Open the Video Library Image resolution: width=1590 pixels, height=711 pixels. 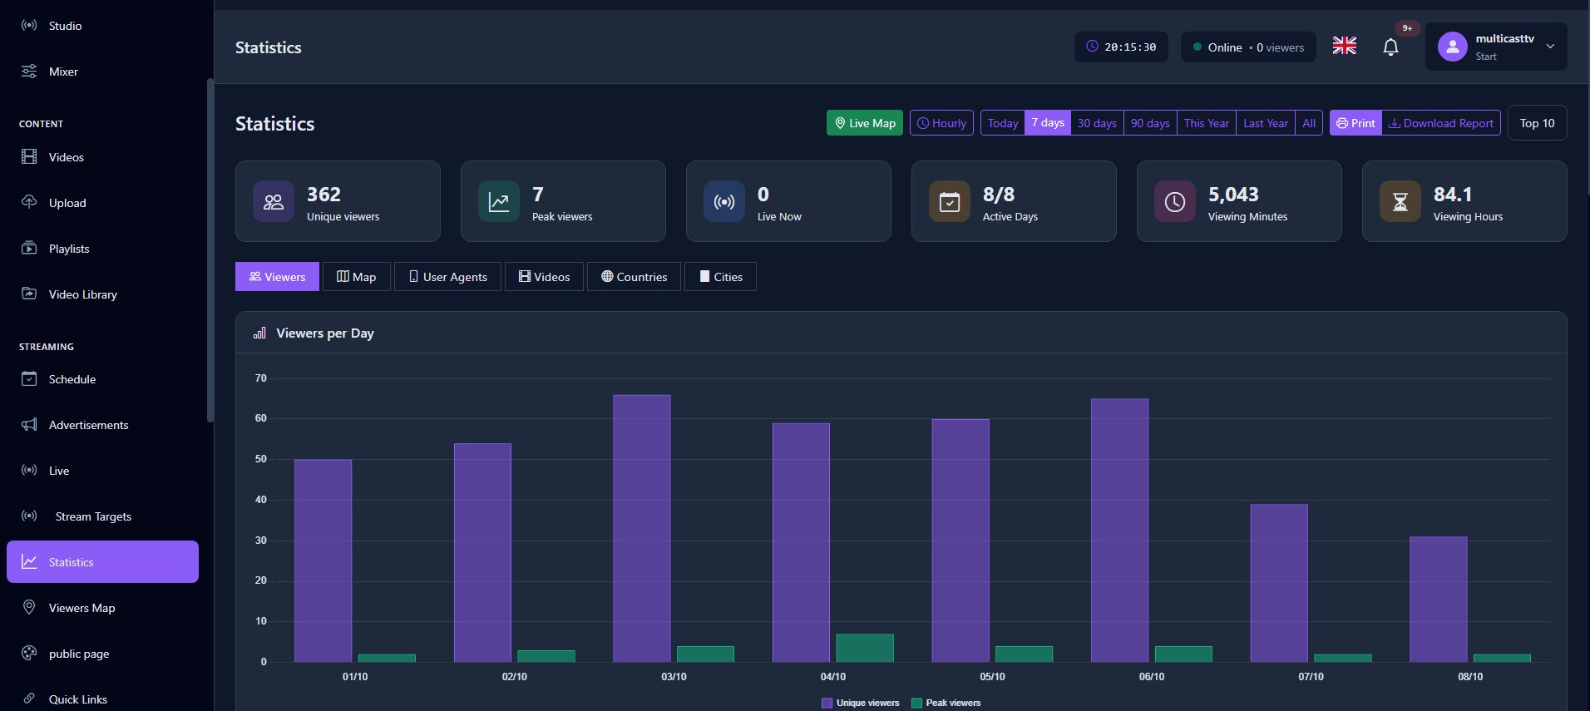coord(103,294)
